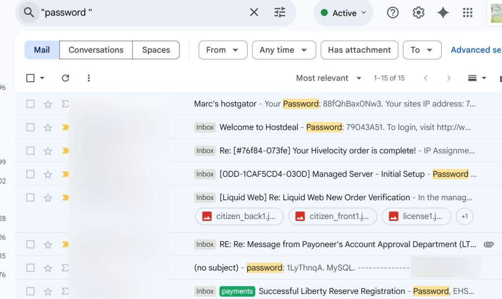Select the Marc's hostgator email checkbox
The width and height of the screenshot is (502, 299).
pyautogui.click(x=30, y=104)
